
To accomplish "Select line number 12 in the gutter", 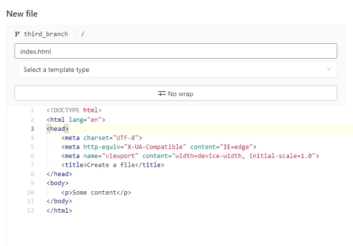I will pos(30,211).
